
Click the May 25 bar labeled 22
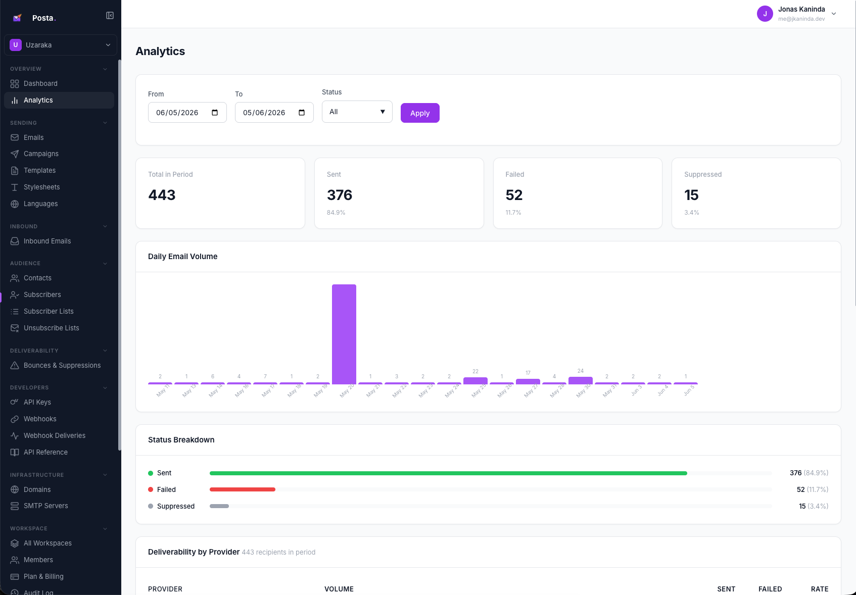point(475,381)
